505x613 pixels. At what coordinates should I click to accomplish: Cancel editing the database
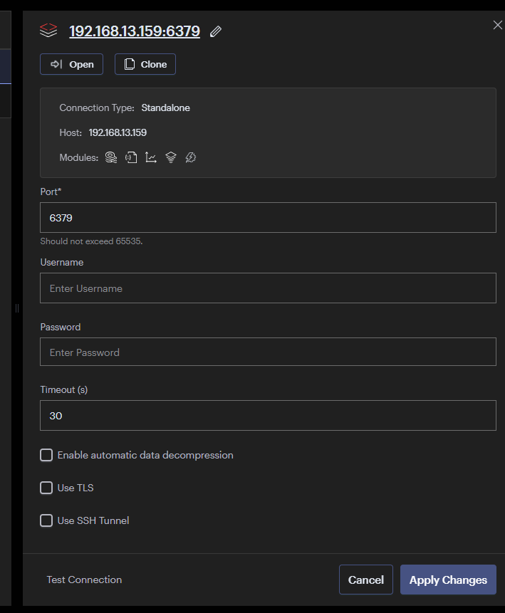click(365, 580)
